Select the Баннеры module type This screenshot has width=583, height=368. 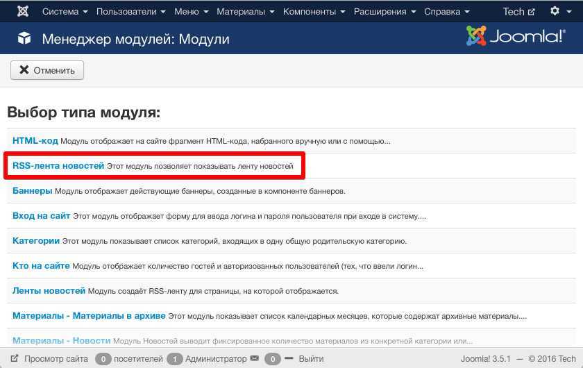tap(33, 191)
